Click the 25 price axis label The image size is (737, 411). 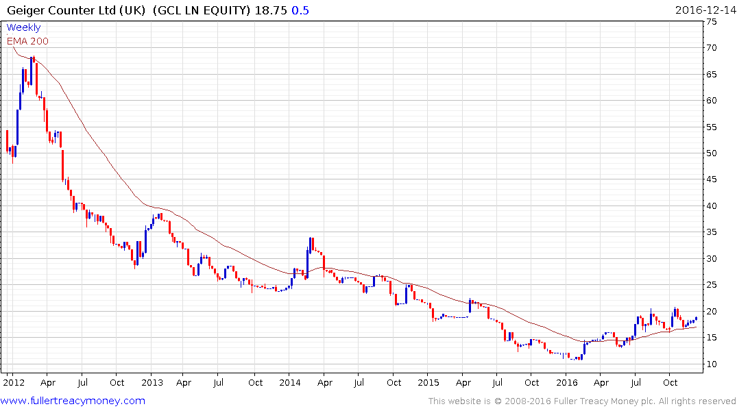click(x=712, y=285)
